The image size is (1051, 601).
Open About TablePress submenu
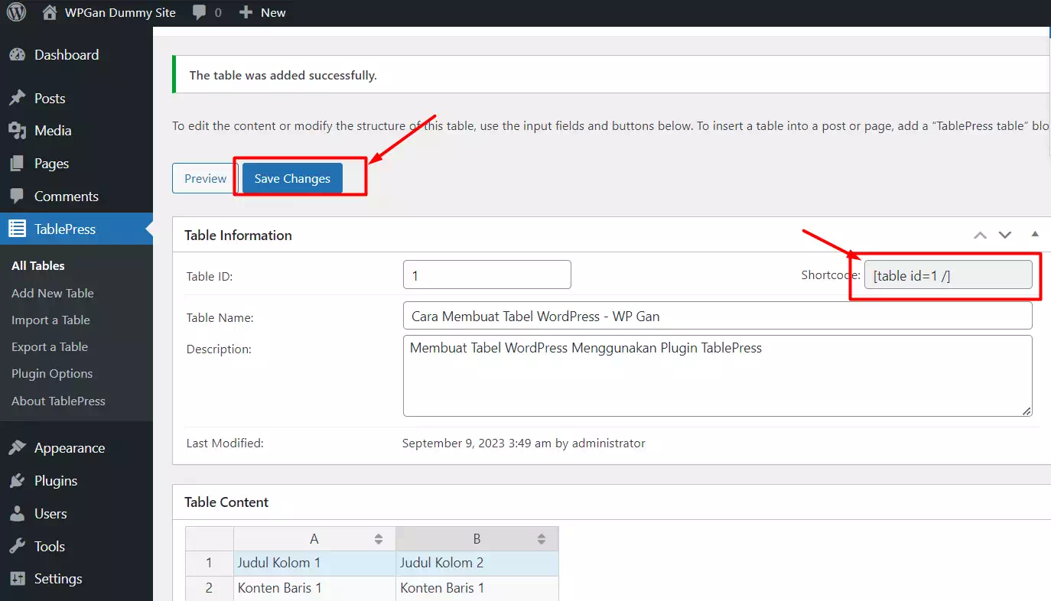coord(58,401)
